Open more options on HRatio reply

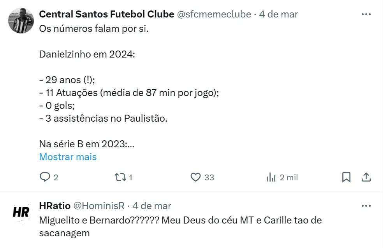point(366,206)
